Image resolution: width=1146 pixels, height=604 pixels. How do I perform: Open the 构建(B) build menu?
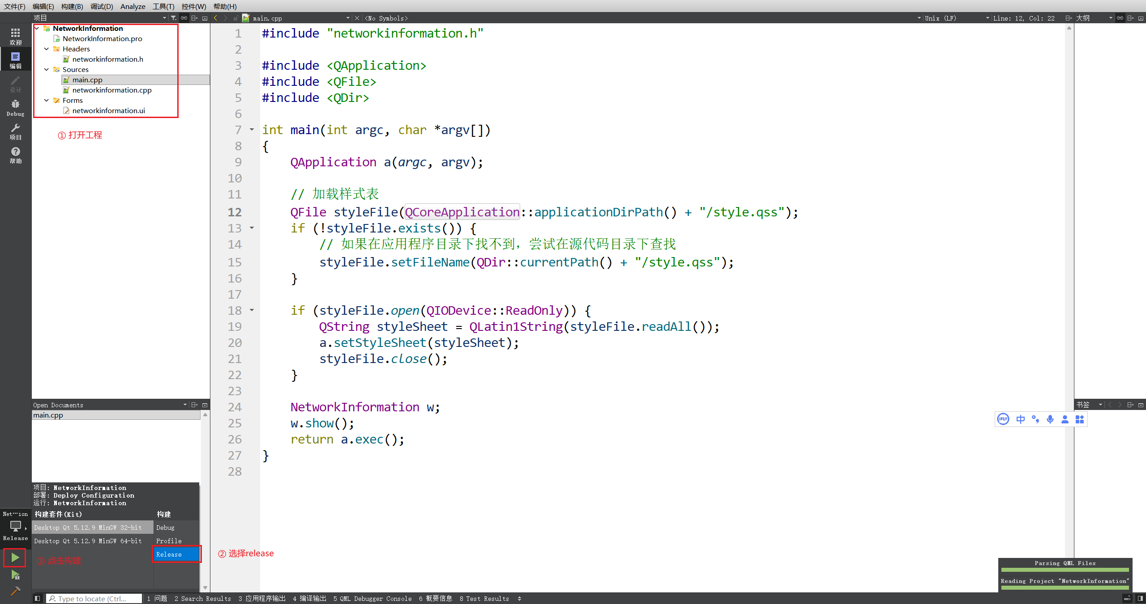coord(72,6)
